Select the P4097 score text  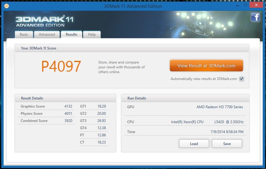pos(61,66)
